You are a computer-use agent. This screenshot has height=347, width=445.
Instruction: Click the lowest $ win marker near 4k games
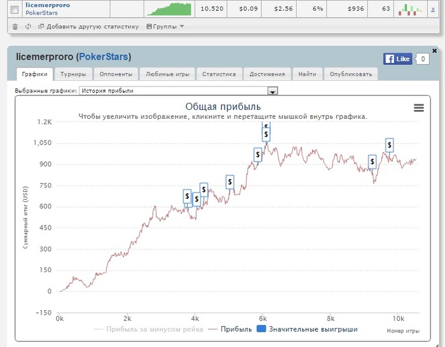click(196, 200)
